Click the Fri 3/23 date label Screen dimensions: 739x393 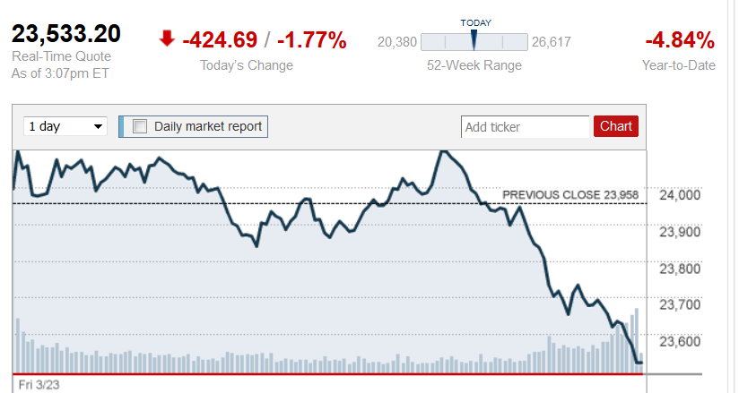(x=39, y=384)
